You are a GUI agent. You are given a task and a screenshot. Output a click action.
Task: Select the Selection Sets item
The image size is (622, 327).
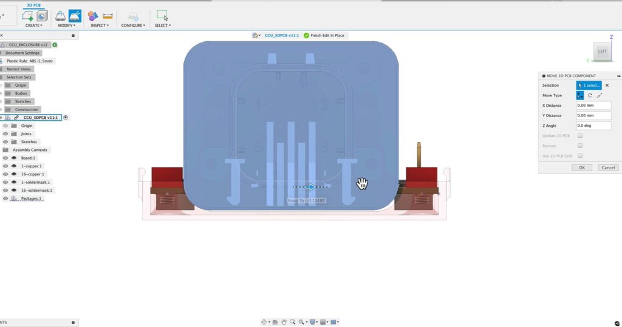coord(19,77)
